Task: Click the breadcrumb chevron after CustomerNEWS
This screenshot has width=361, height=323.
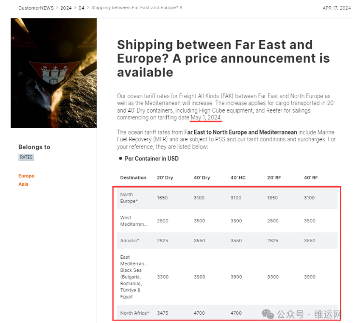Action: pos(57,8)
